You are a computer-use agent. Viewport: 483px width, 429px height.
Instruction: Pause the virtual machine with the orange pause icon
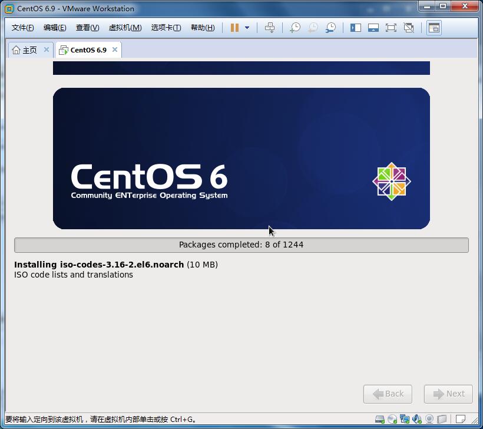click(234, 28)
